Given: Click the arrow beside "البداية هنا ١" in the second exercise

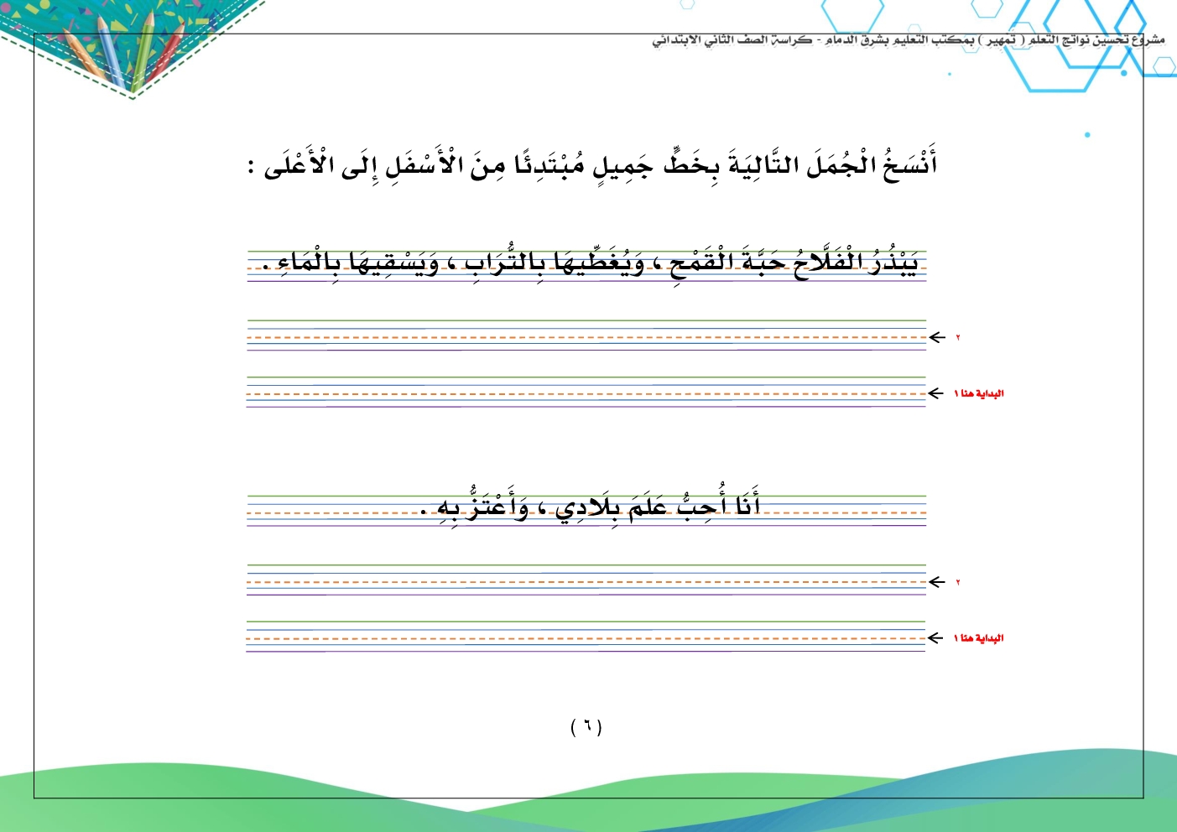Looking at the screenshot, I should [936, 638].
